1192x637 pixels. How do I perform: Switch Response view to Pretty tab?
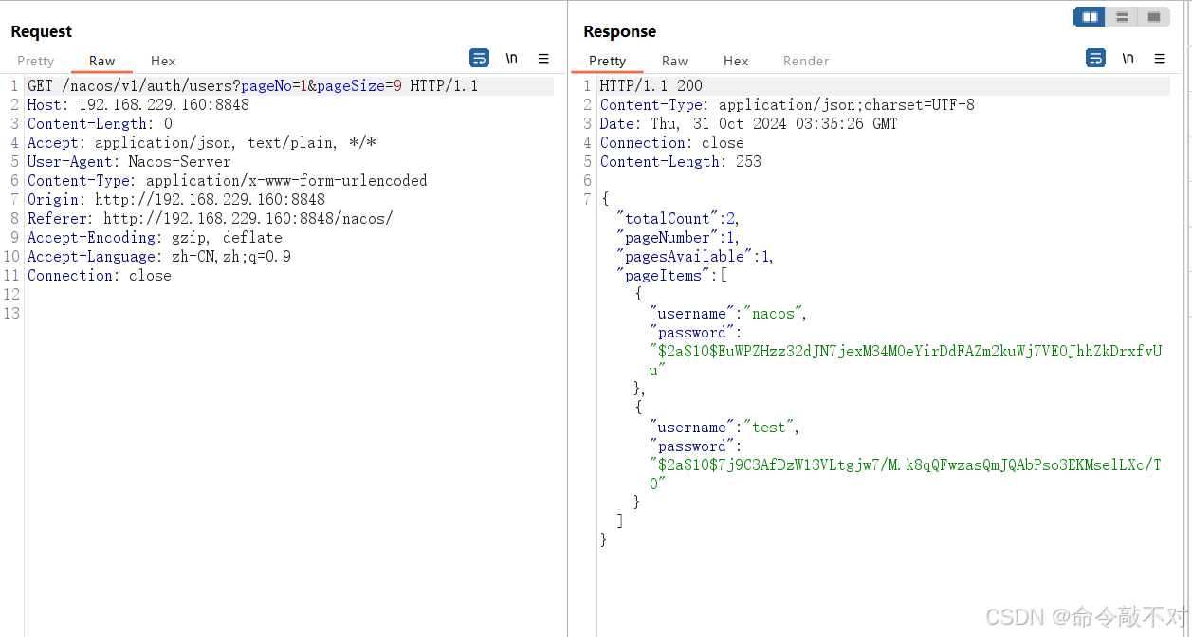coord(607,61)
